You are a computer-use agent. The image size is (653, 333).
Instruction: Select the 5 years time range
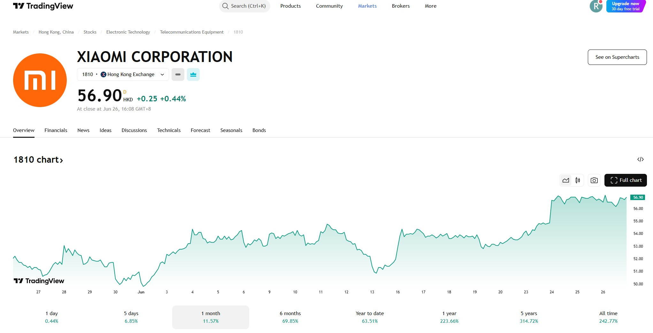(529, 317)
